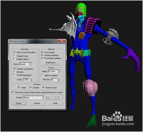The image size is (143, 132).
Task: Toggle the Optimize texture-coord checkbox
Action: [x=43, y=87]
